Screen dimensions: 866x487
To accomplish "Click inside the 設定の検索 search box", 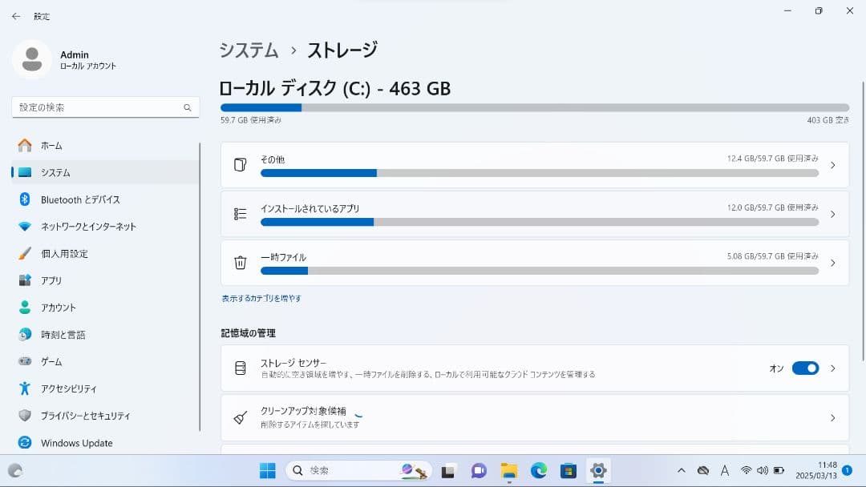I will click(104, 107).
